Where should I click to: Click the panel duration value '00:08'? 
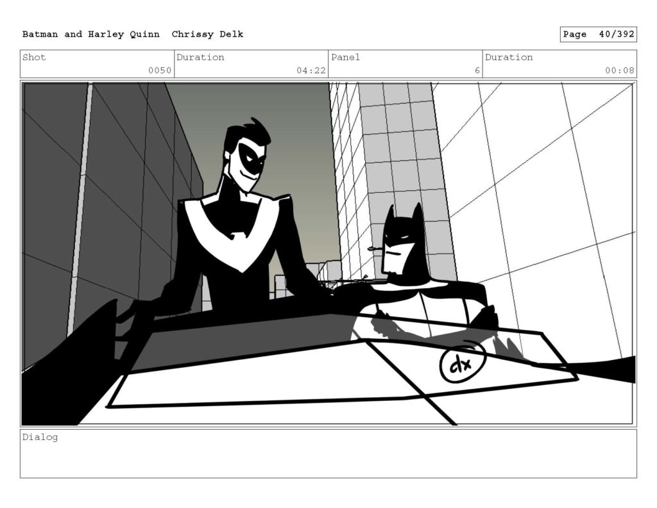(x=619, y=70)
